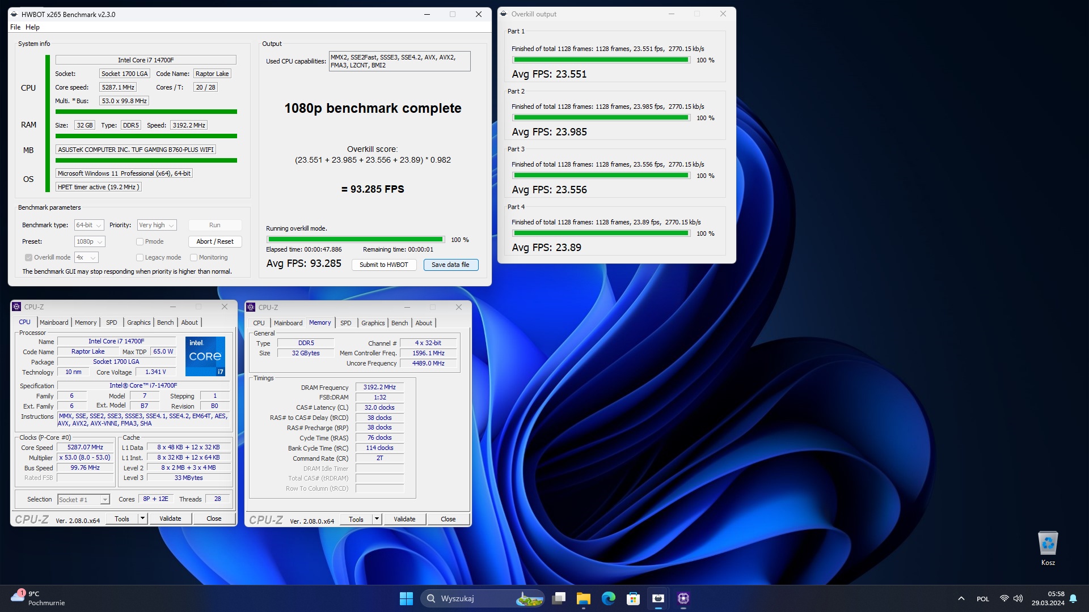The width and height of the screenshot is (1089, 612).
Task: Click the overall benchmark progress bar
Action: coord(355,240)
